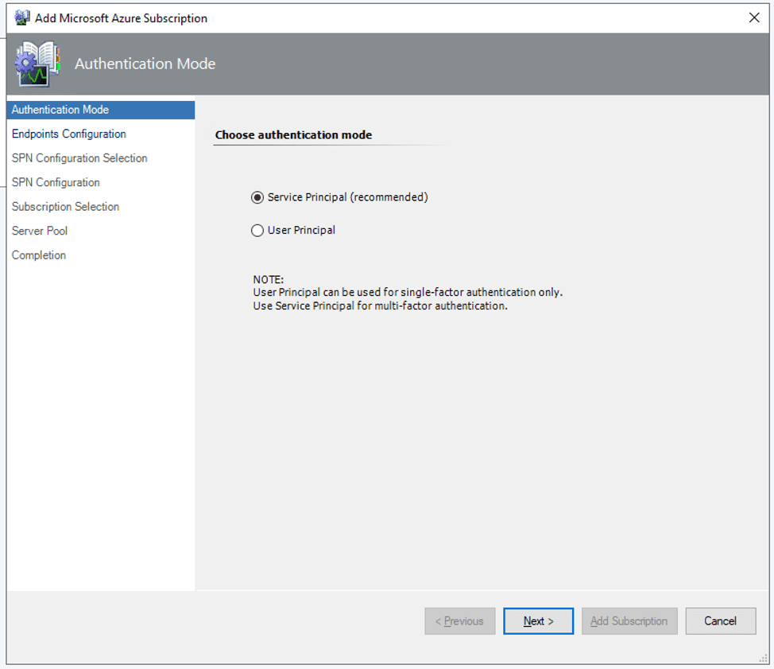This screenshot has width=774, height=669.
Task: Click the Previous button
Action: [459, 621]
